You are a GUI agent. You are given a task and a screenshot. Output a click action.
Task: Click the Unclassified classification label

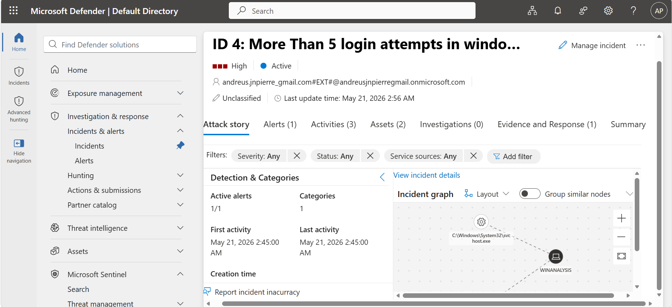241,98
